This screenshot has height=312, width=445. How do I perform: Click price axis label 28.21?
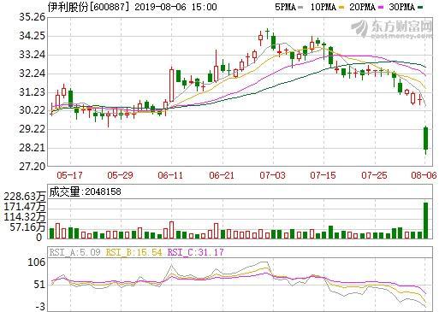pyautogui.click(x=33, y=148)
